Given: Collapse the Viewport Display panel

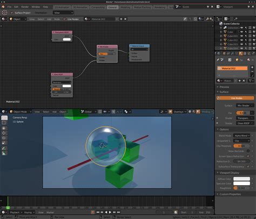Looking at the screenshot, I should 229,173.
